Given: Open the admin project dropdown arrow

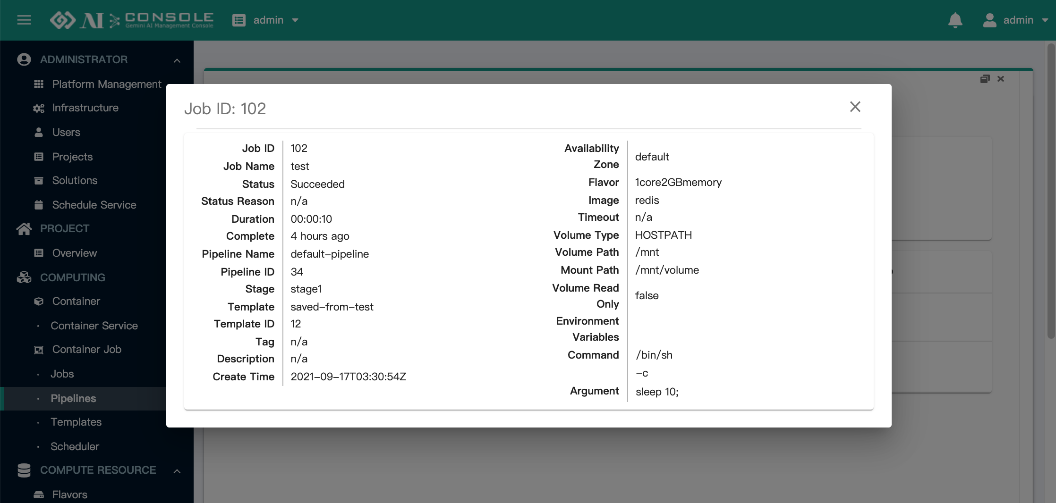Looking at the screenshot, I should pos(295,20).
